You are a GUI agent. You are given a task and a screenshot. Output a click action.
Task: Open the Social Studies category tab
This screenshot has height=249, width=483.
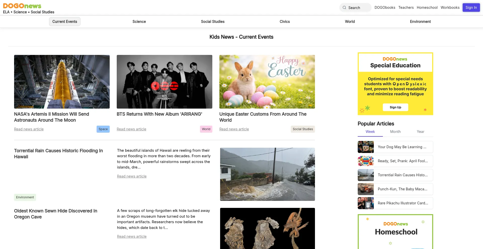[213, 22]
